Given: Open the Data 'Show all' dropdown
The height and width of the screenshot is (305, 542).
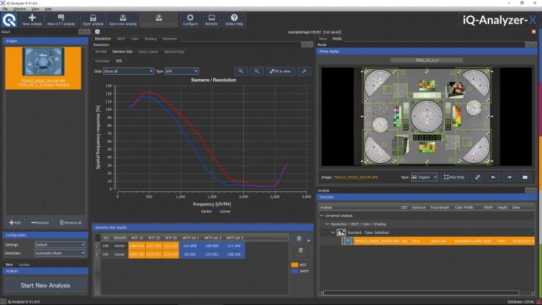Looking at the screenshot, I should [128, 71].
